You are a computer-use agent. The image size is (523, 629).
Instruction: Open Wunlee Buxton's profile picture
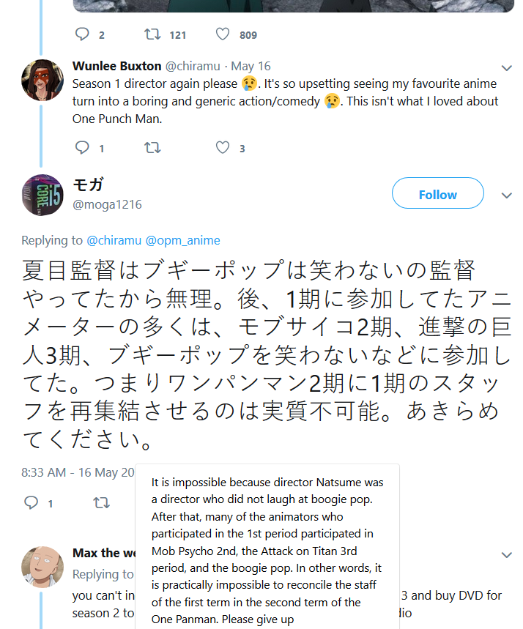42,80
